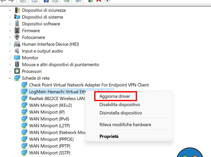Click the WAN Miniport (IP) icon
The height and width of the screenshot is (157, 211).
pyautogui.click(x=24, y=112)
